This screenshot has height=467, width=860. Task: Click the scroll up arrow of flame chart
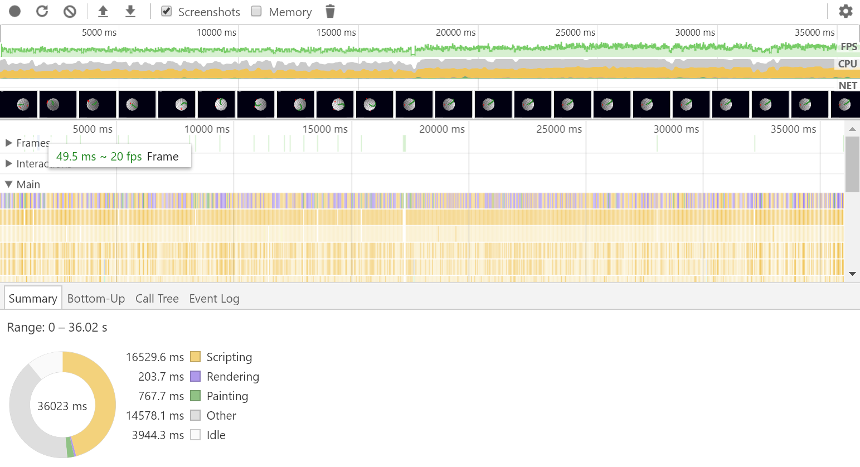tap(852, 129)
